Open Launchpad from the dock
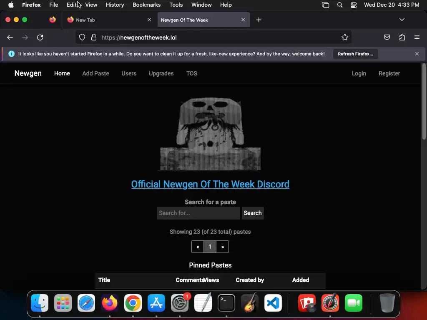 [63, 303]
